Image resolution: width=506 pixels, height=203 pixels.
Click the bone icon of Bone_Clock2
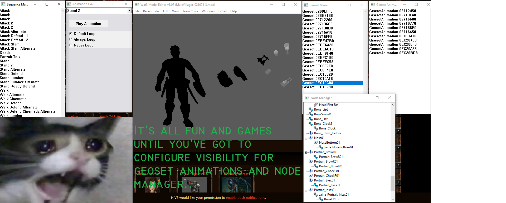click(311, 123)
